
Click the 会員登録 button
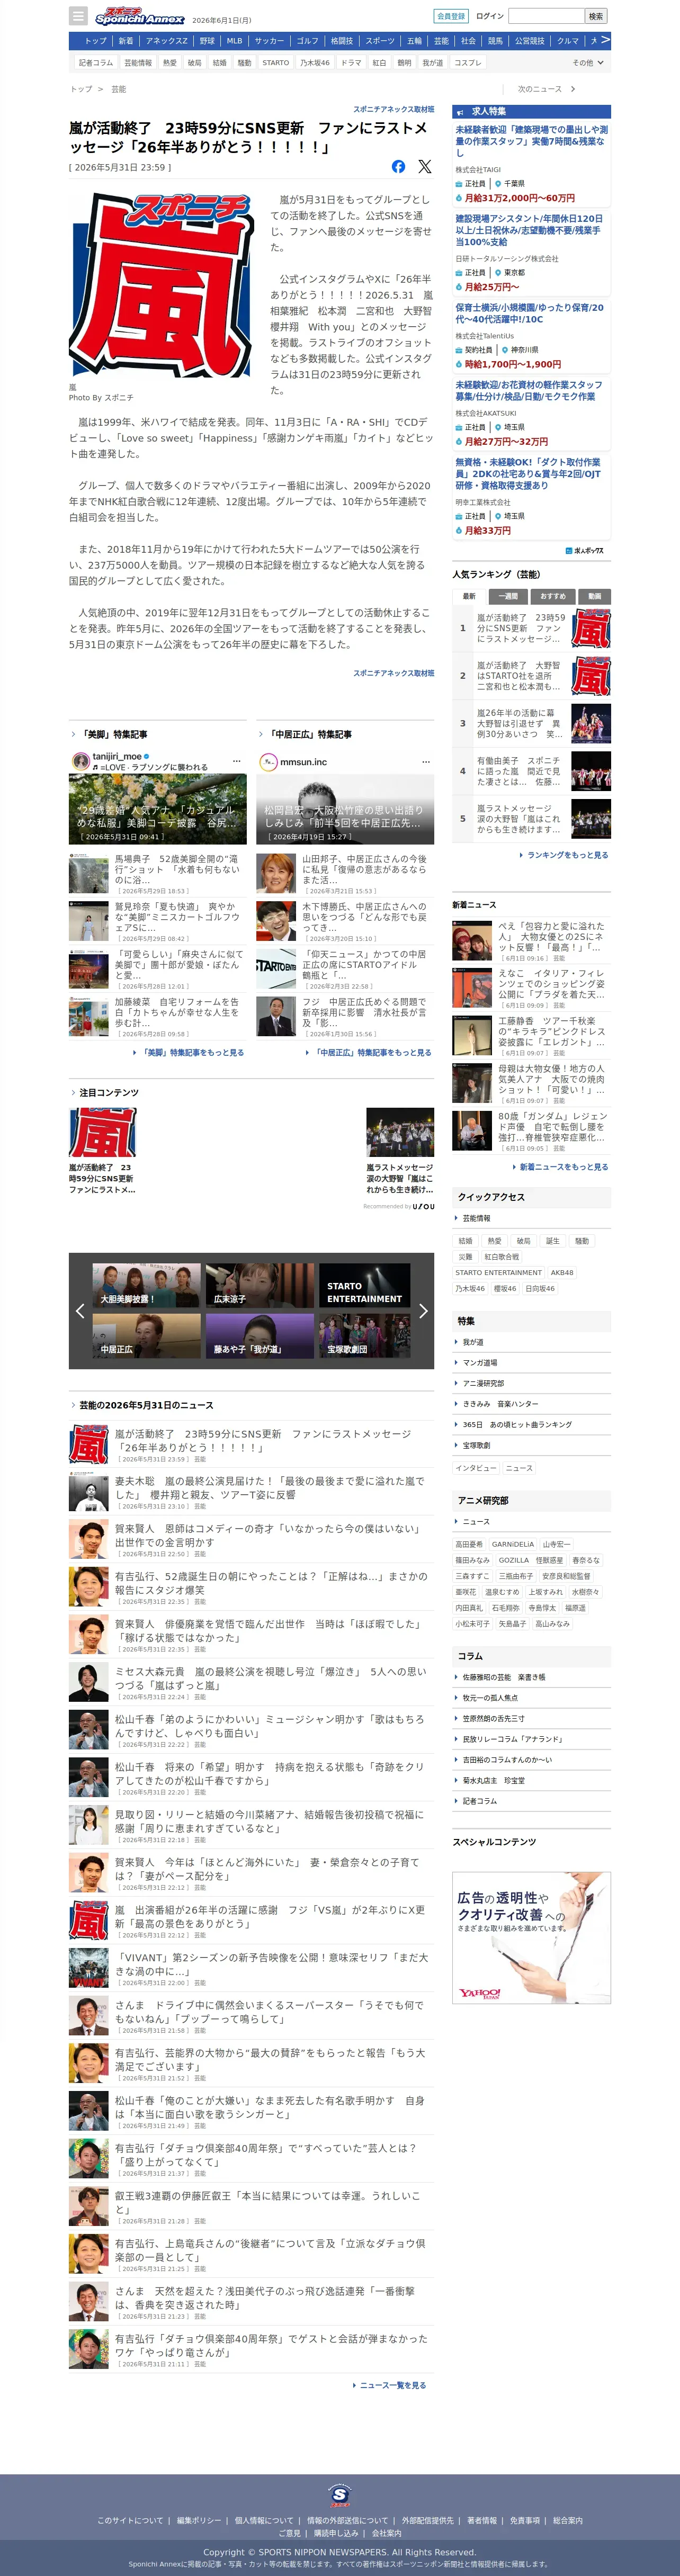[x=451, y=16]
